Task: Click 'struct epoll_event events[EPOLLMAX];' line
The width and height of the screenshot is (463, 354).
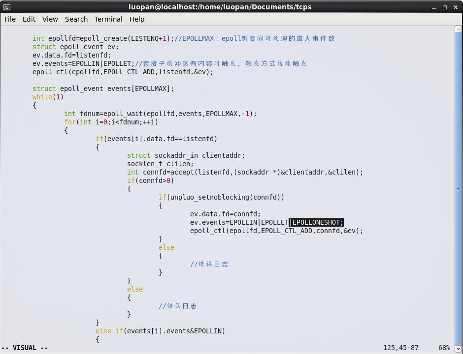Action: click(103, 88)
